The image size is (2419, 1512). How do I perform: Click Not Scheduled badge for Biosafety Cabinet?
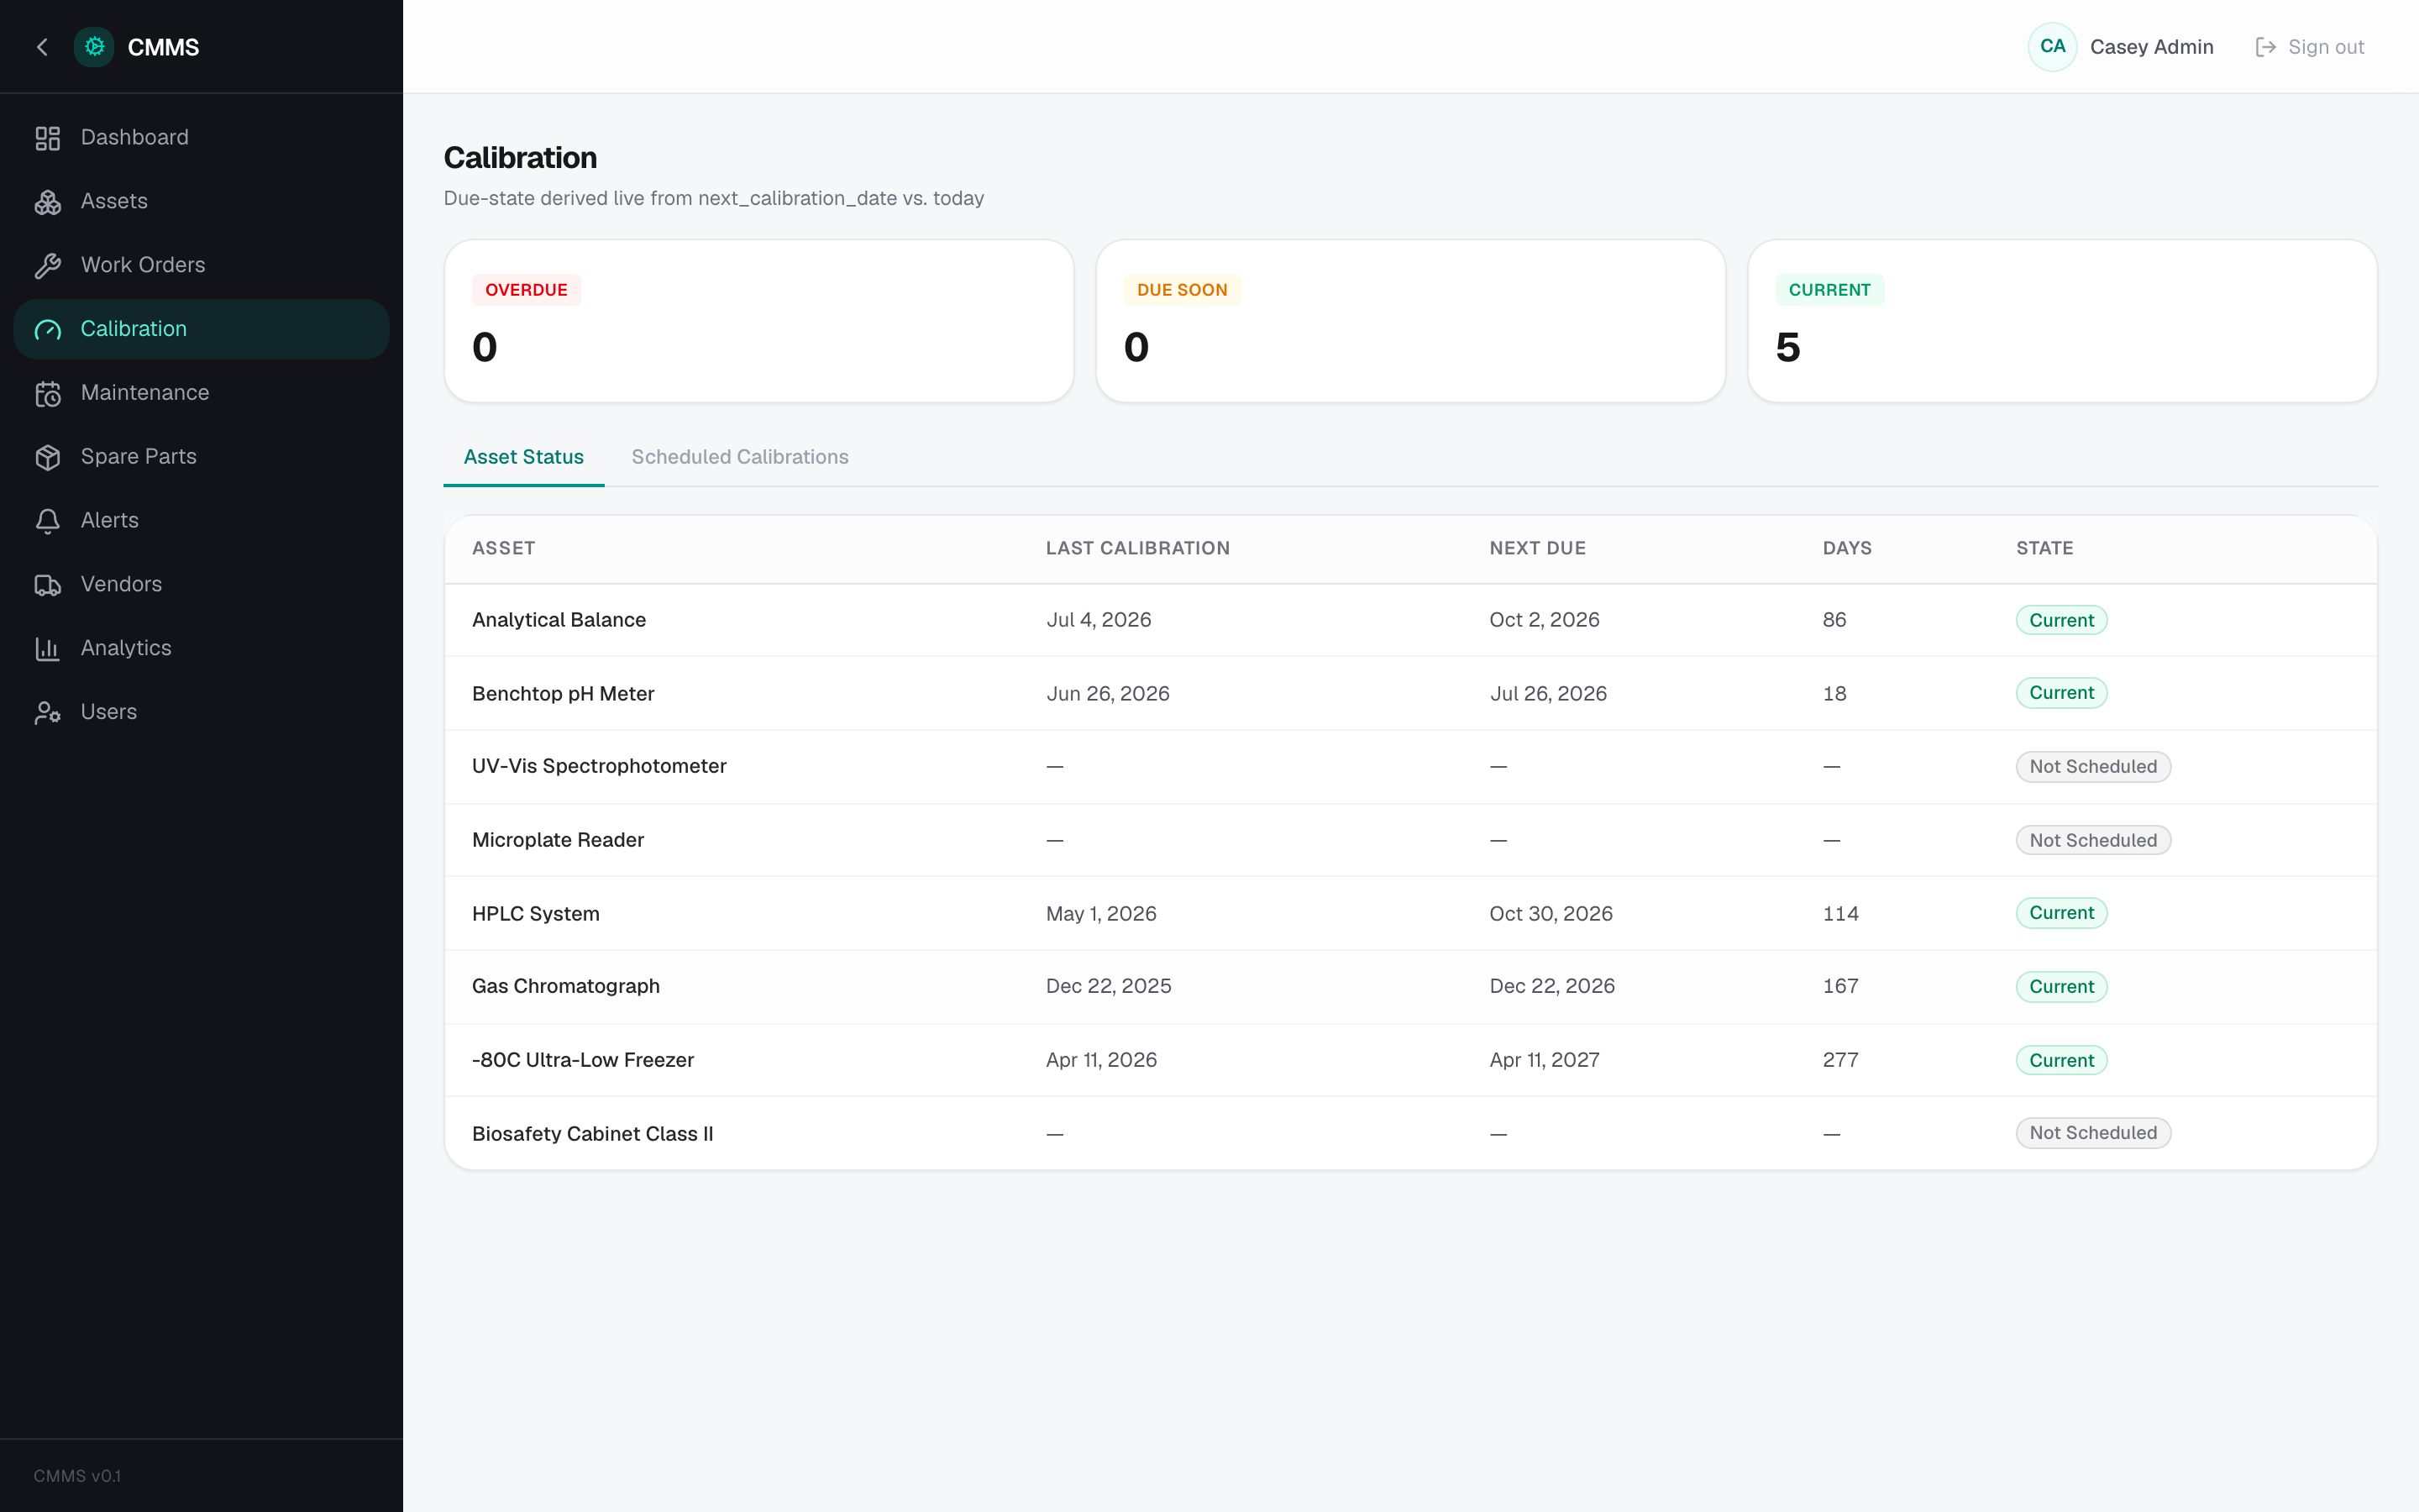[2093, 1133]
